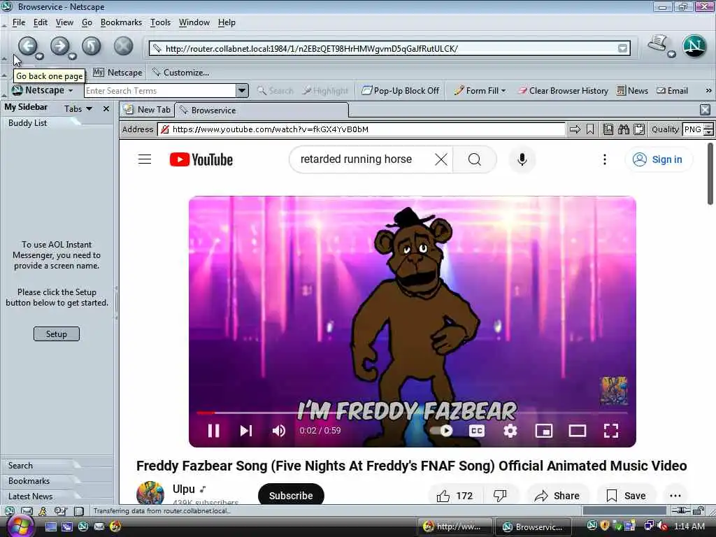Dislike the video with thumbs down
Image resolution: width=716 pixels, height=537 pixels.
501,496
